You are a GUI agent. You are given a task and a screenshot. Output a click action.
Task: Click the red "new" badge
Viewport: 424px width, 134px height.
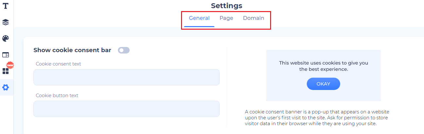(10, 65)
